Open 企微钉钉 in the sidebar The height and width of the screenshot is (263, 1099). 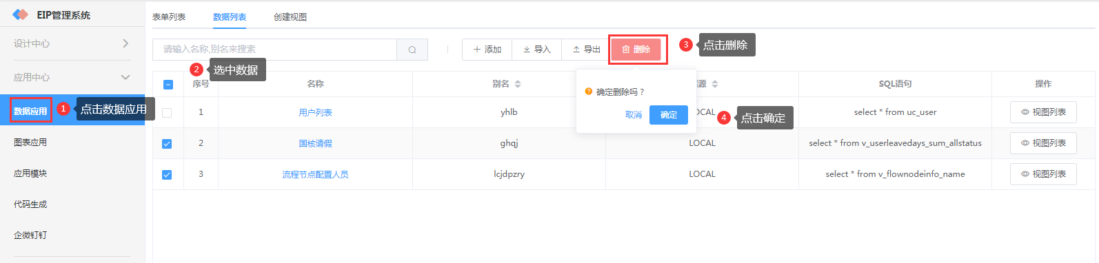click(x=72, y=235)
